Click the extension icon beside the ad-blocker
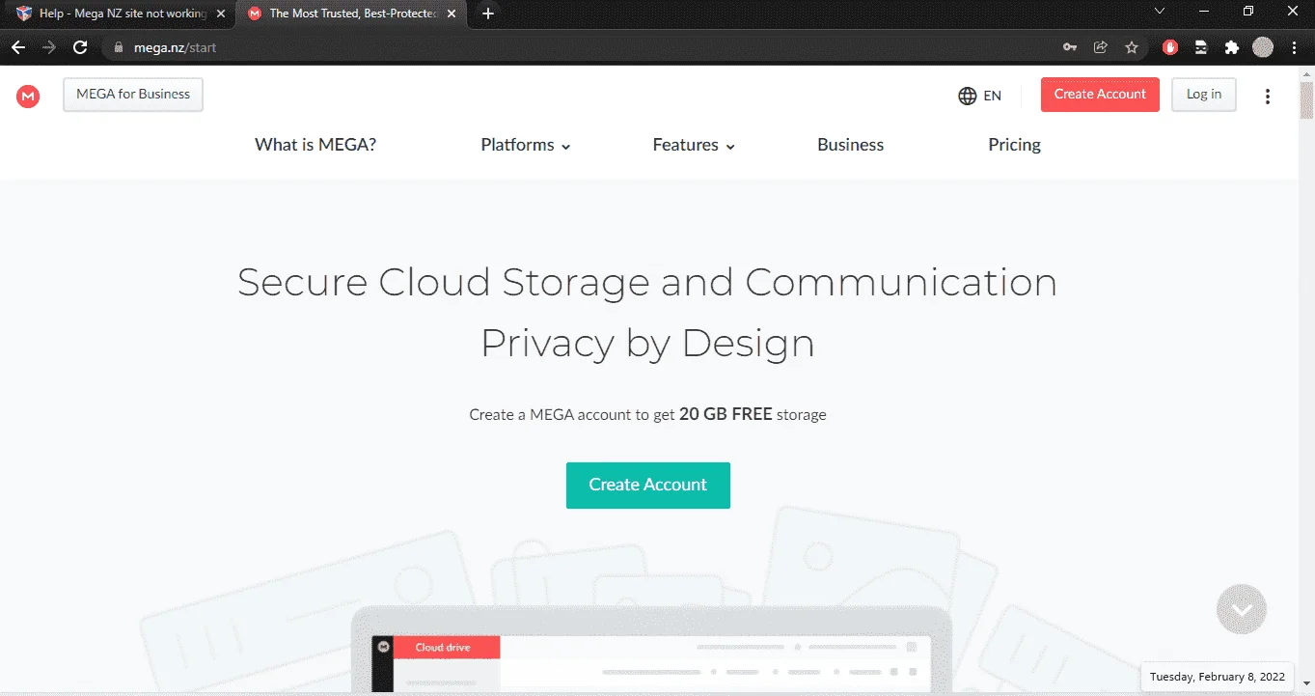This screenshot has height=696, width=1315. click(x=1201, y=47)
